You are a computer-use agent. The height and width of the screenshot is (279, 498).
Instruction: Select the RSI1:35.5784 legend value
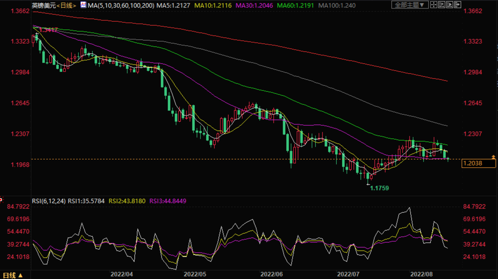pyautogui.click(x=86, y=201)
